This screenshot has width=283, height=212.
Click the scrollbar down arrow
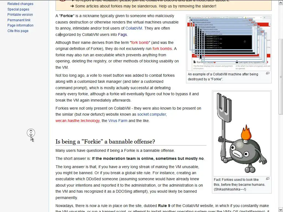pyautogui.click(x=281, y=210)
